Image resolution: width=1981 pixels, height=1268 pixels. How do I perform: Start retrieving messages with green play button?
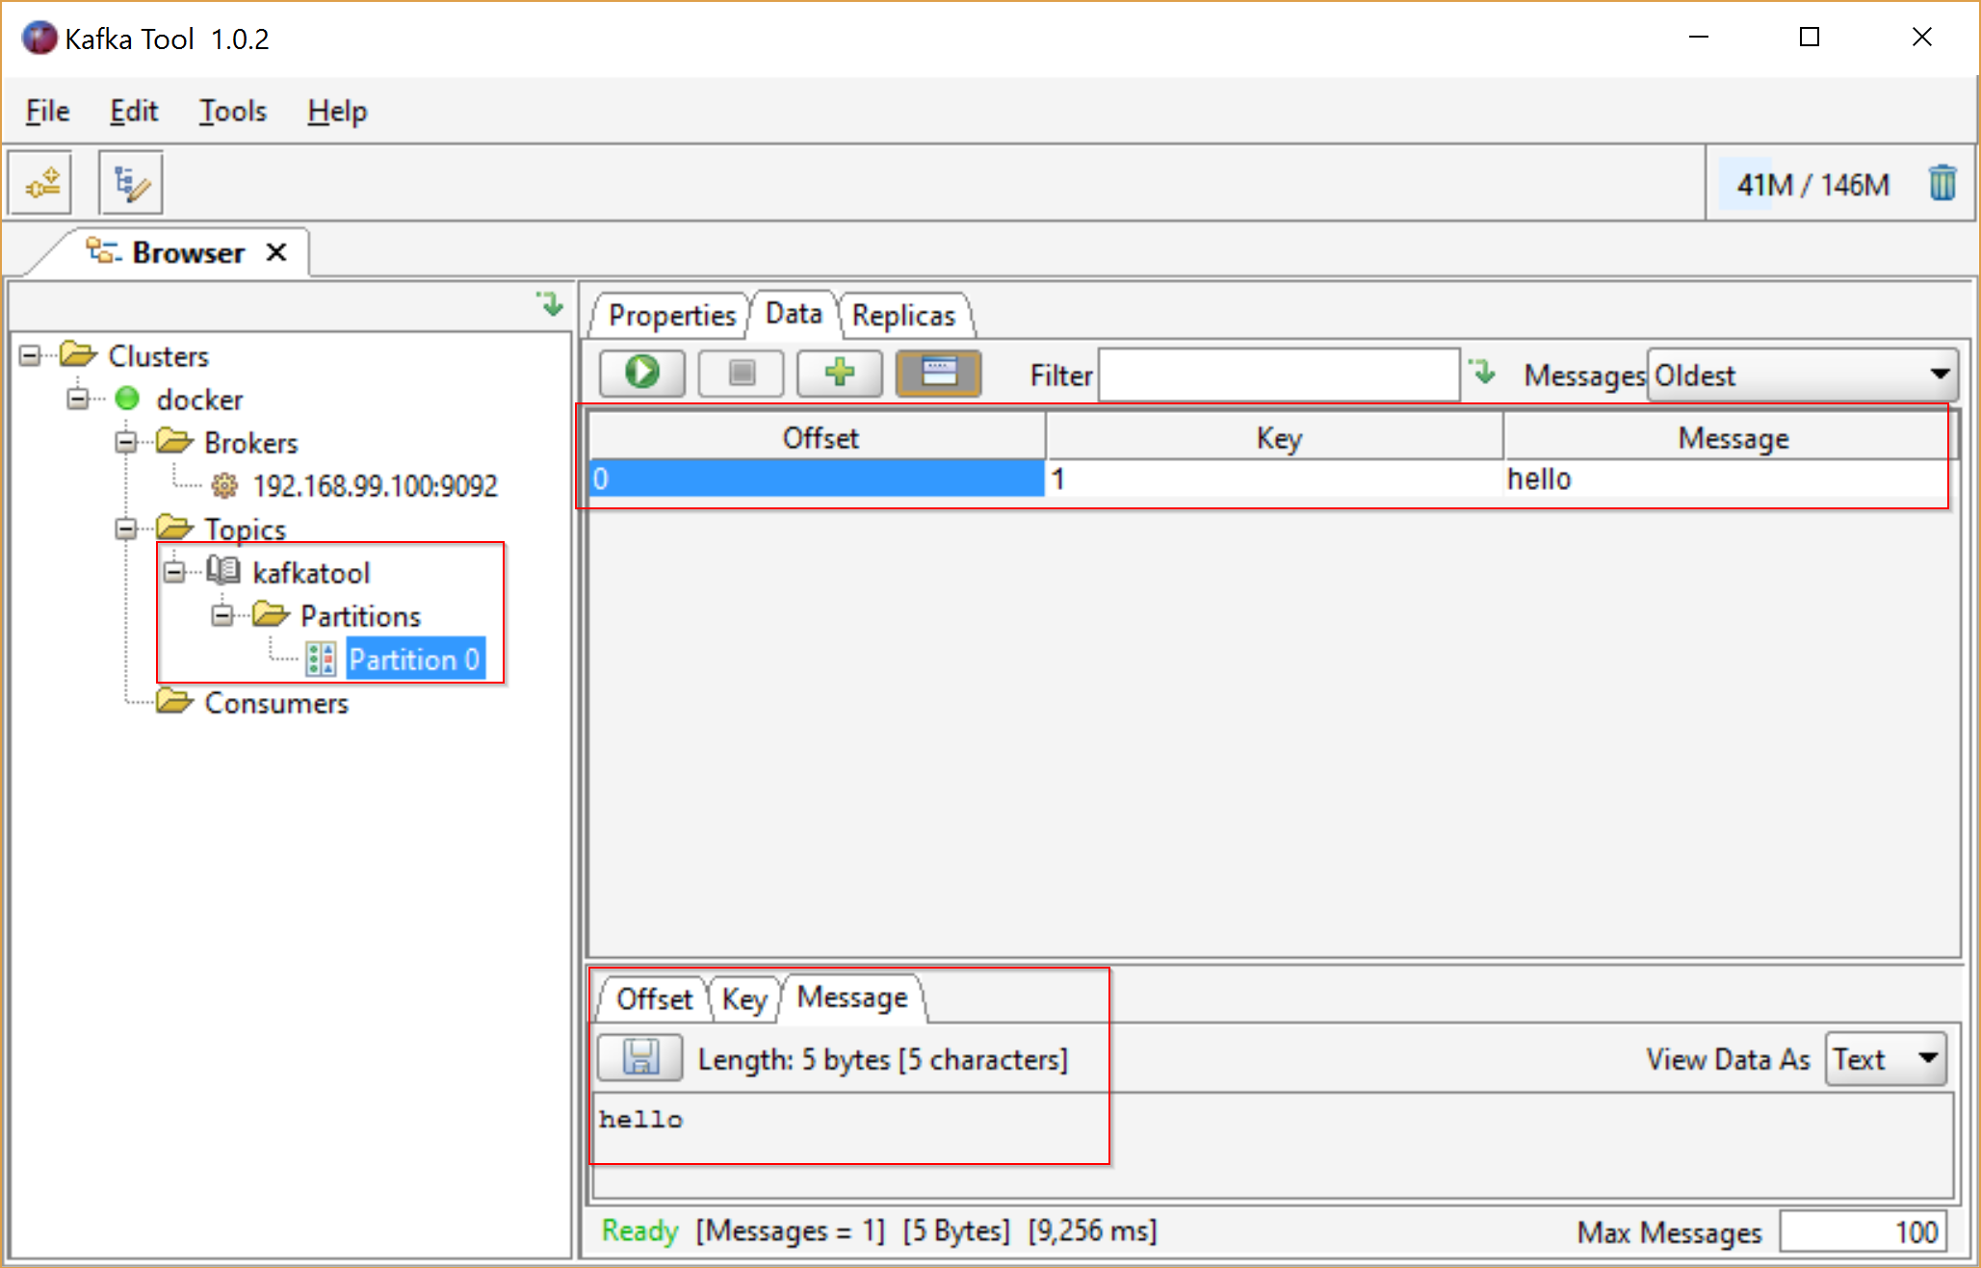(x=642, y=373)
